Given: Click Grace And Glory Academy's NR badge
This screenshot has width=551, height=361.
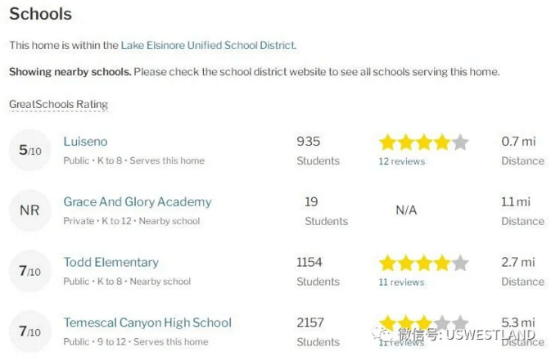Looking at the screenshot, I should 29,211.
